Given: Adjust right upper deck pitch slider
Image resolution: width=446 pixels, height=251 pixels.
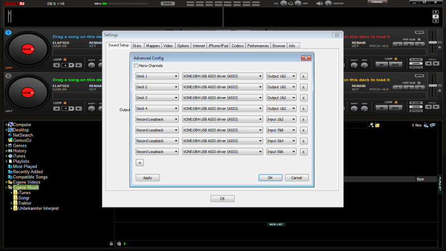Looking at the screenshot, I should coord(433,43).
